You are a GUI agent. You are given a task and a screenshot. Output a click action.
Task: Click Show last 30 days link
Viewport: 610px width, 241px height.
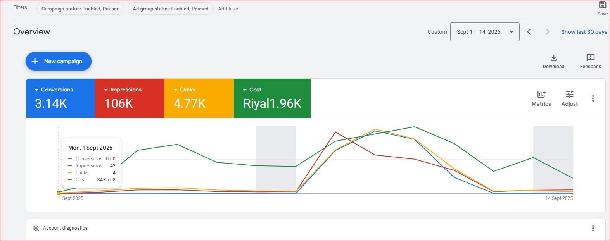584,32
